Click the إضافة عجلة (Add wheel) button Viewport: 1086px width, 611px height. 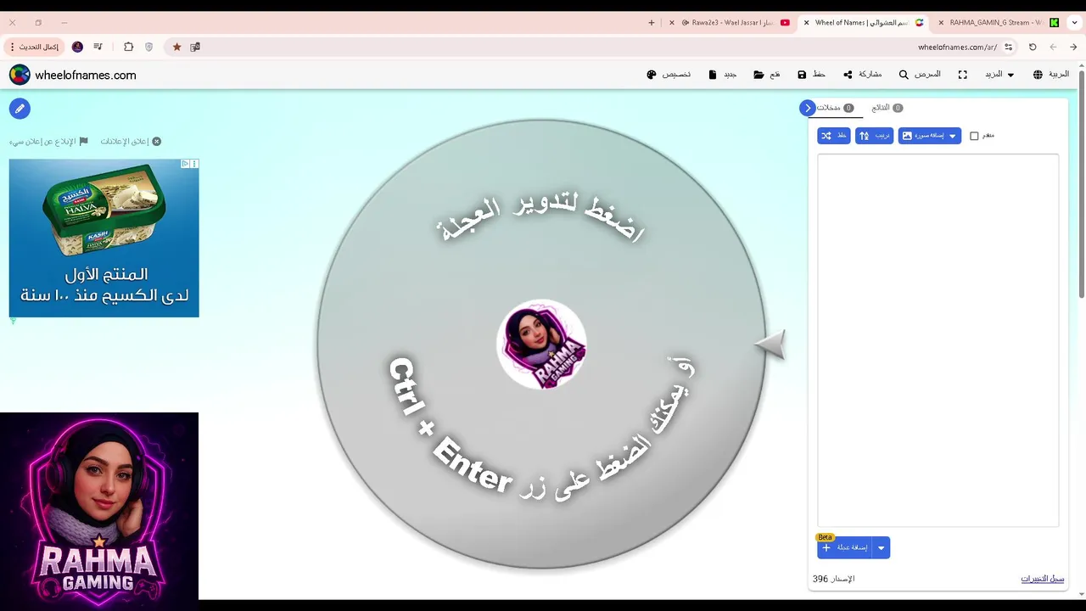[x=844, y=547]
